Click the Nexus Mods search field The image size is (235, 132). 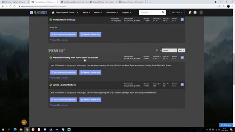[150, 12]
